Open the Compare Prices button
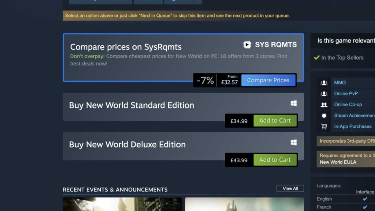 point(268,81)
